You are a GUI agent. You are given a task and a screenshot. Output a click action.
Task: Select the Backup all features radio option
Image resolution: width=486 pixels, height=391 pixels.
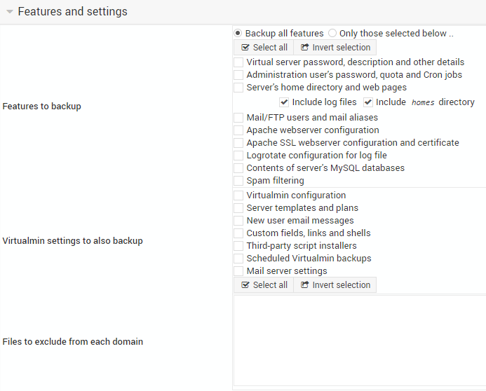238,33
